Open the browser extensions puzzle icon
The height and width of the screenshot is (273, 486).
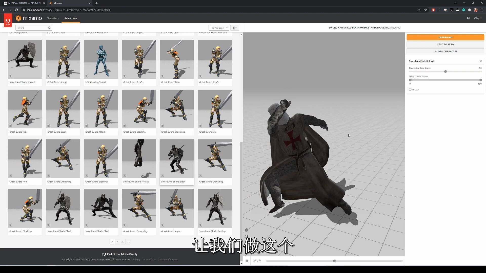pyautogui.click(x=470, y=10)
